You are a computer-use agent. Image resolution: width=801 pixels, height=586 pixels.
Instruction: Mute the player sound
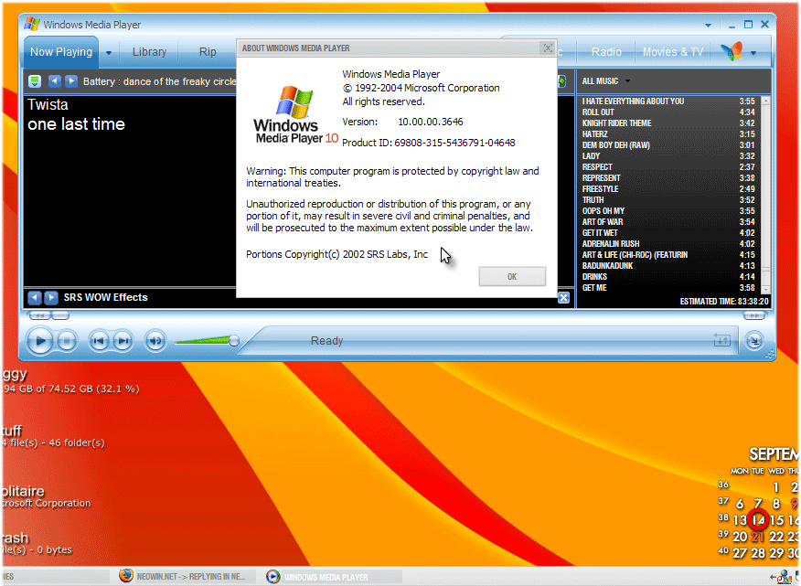click(x=155, y=341)
